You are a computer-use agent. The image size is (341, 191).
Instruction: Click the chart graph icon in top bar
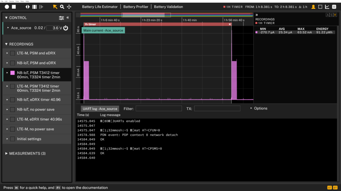(x=327, y=7)
